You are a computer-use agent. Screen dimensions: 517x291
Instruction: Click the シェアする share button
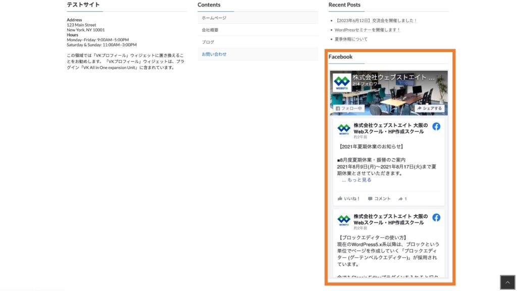430,108
